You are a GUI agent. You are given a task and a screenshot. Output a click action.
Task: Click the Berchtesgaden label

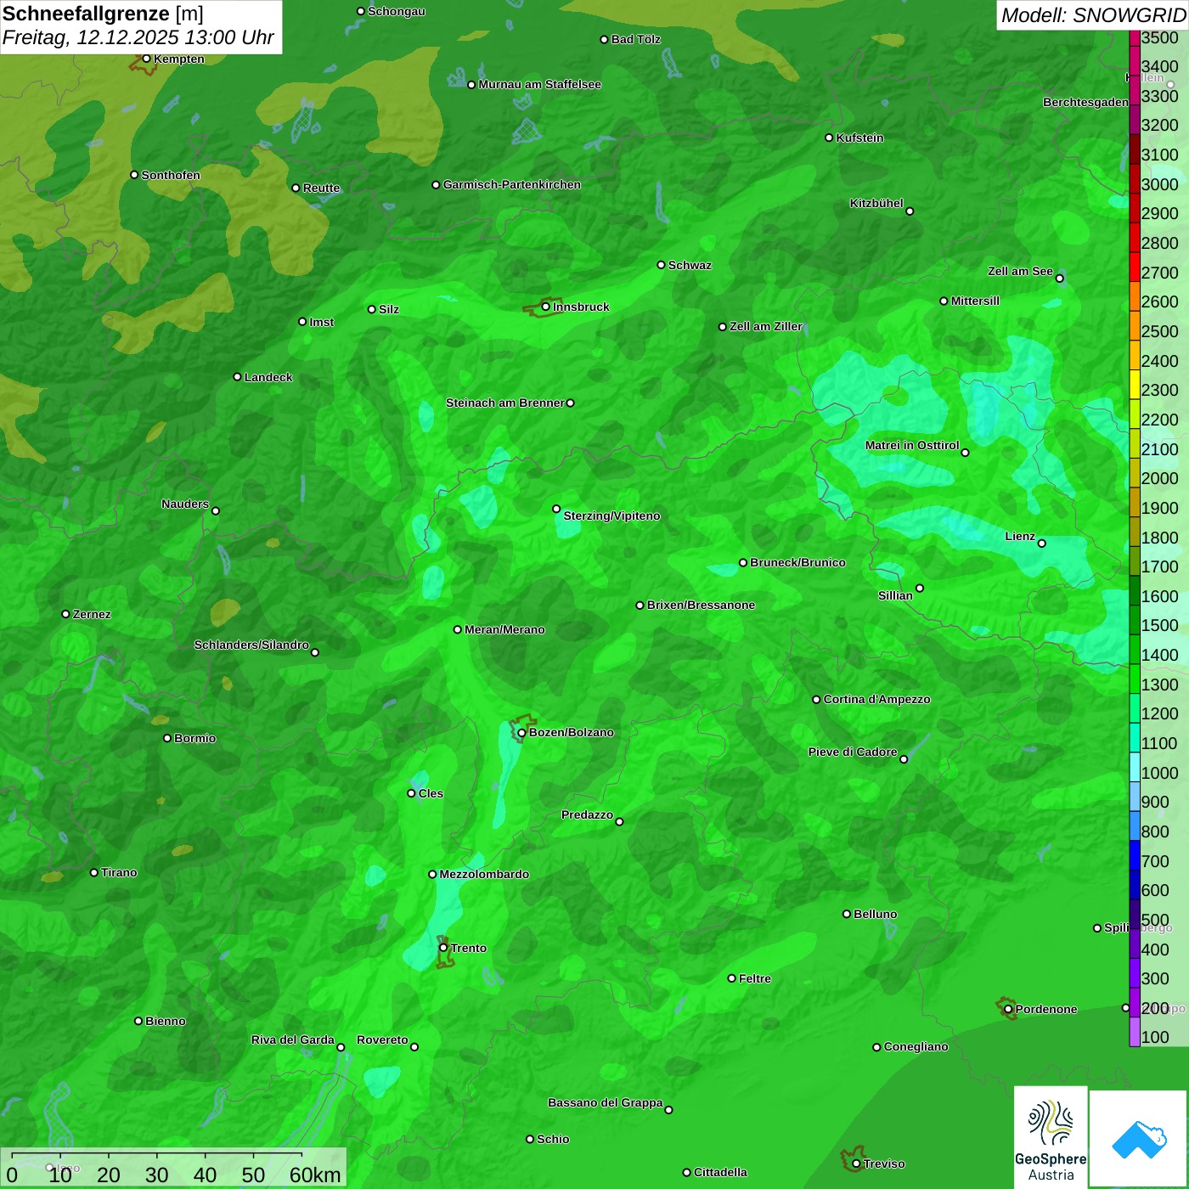pyautogui.click(x=1086, y=102)
